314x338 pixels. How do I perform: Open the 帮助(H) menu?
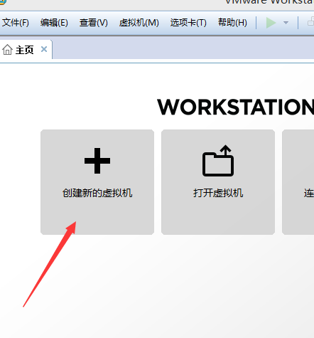point(232,23)
